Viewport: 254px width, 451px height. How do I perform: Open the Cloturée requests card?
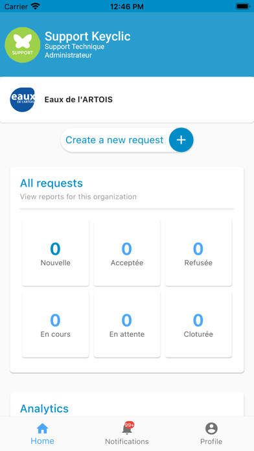pos(198,325)
